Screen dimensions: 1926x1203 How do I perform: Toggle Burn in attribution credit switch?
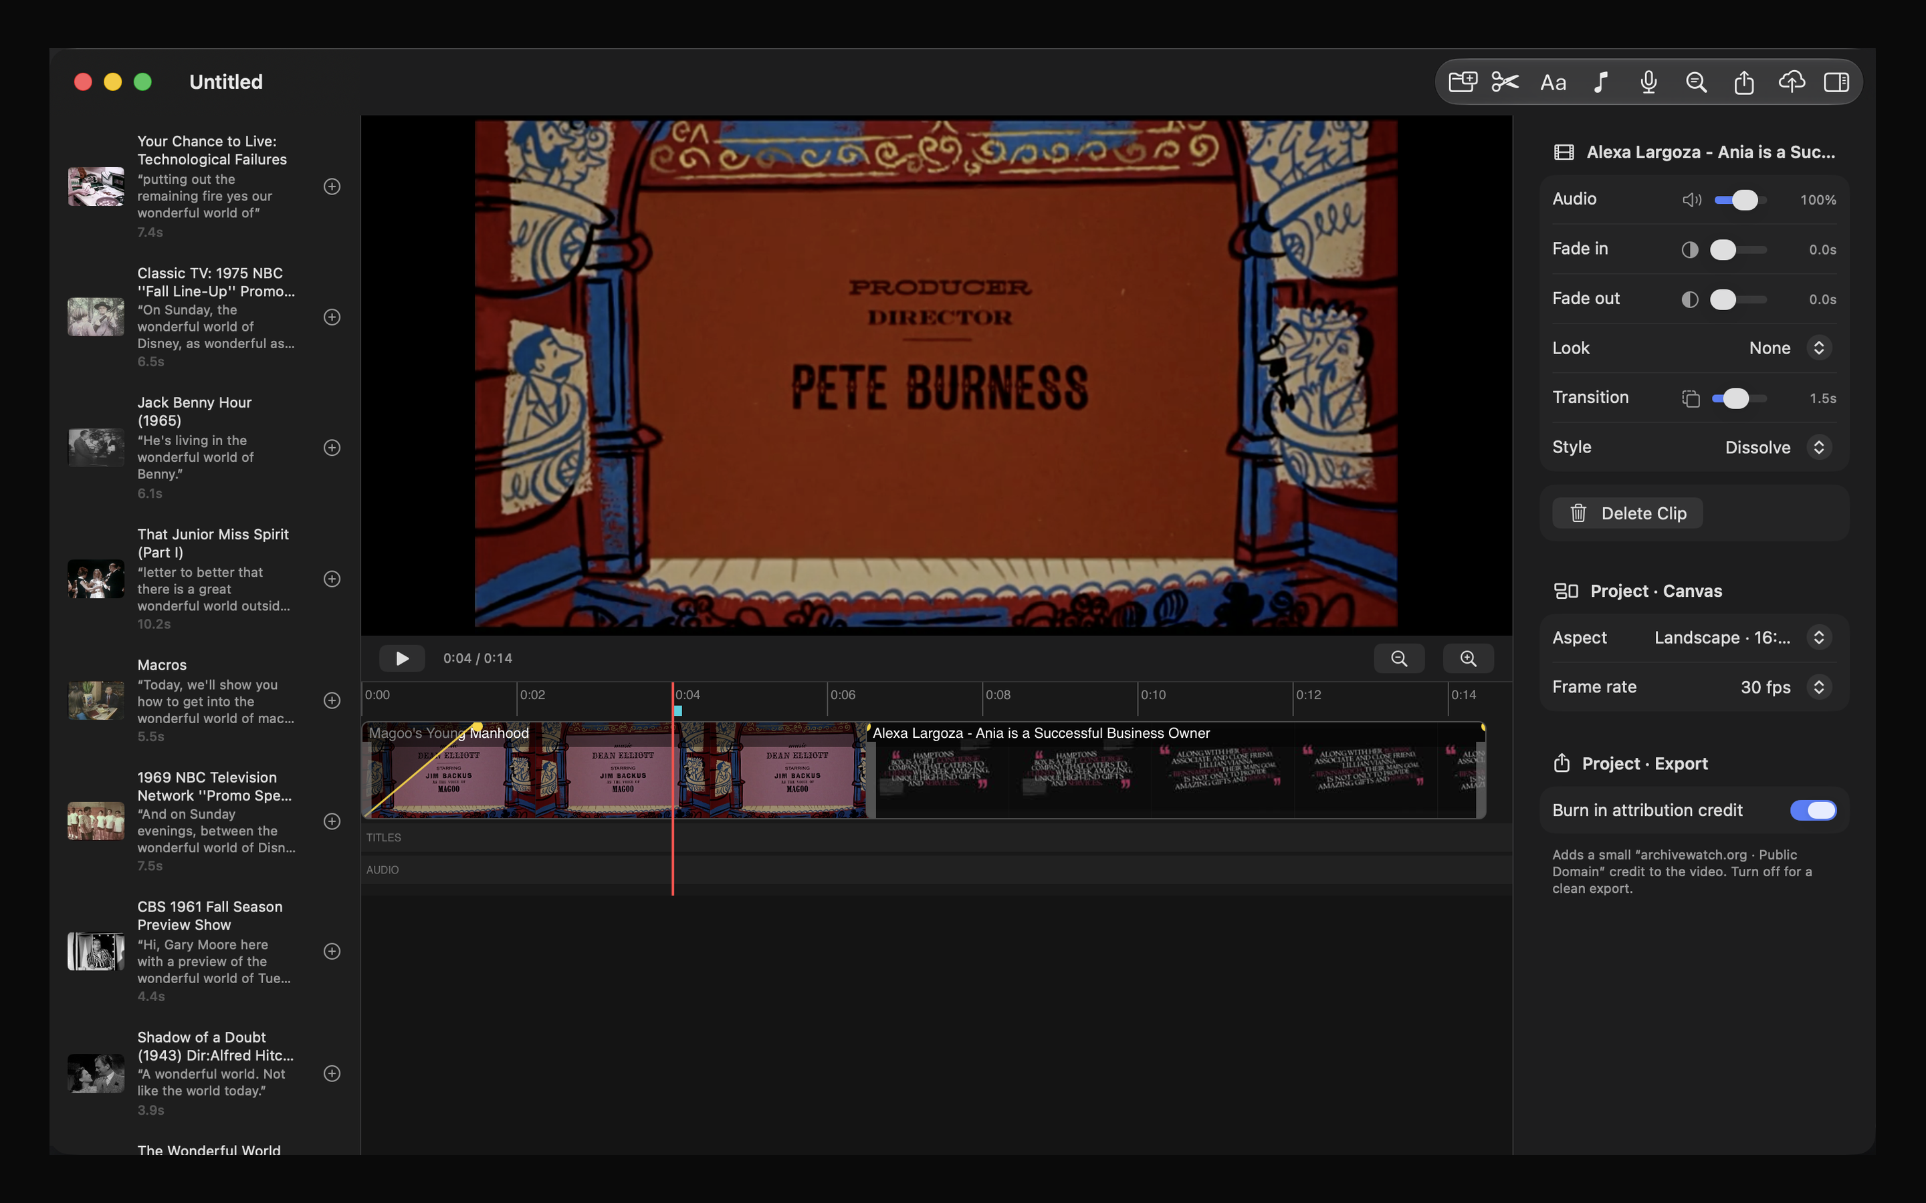[1813, 810]
